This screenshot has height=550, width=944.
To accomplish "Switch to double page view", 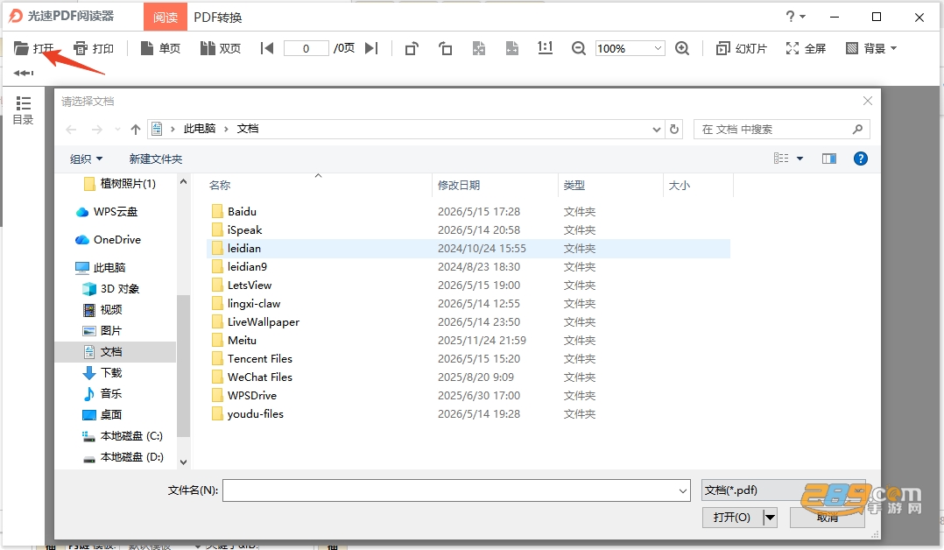I will (x=221, y=48).
